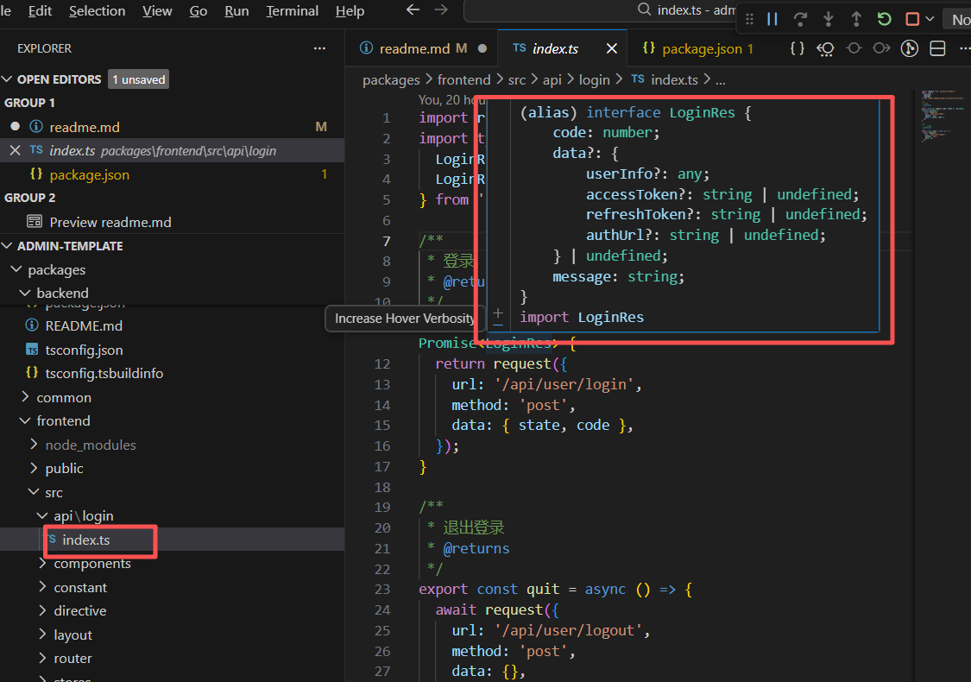Click the login breadcrumb segment
This screenshot has height=682, width=971.
pyautogui.click(x=595, y=80)
